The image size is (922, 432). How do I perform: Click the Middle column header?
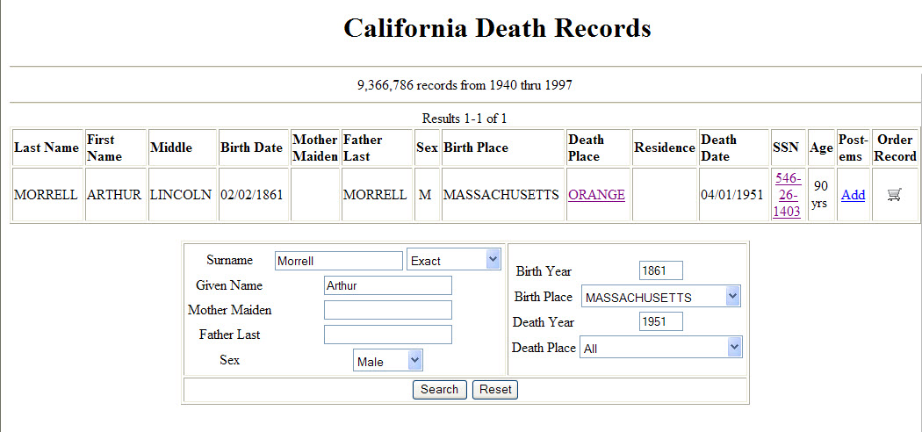pos(183,148)
